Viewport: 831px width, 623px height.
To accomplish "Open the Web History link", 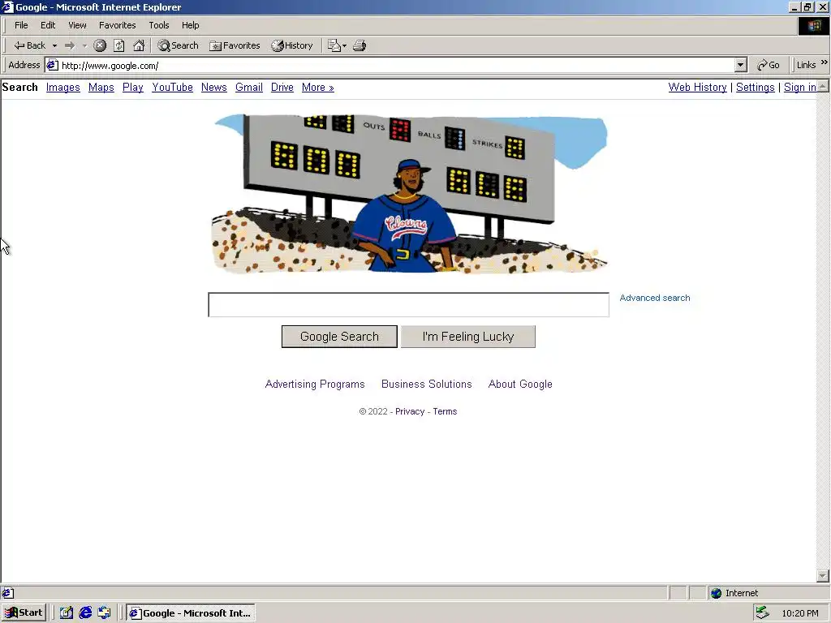I will (697, 88).
